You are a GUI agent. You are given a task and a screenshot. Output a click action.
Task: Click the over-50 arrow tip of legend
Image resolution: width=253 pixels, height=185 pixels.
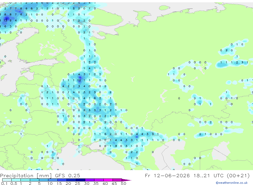click(126, 180)
